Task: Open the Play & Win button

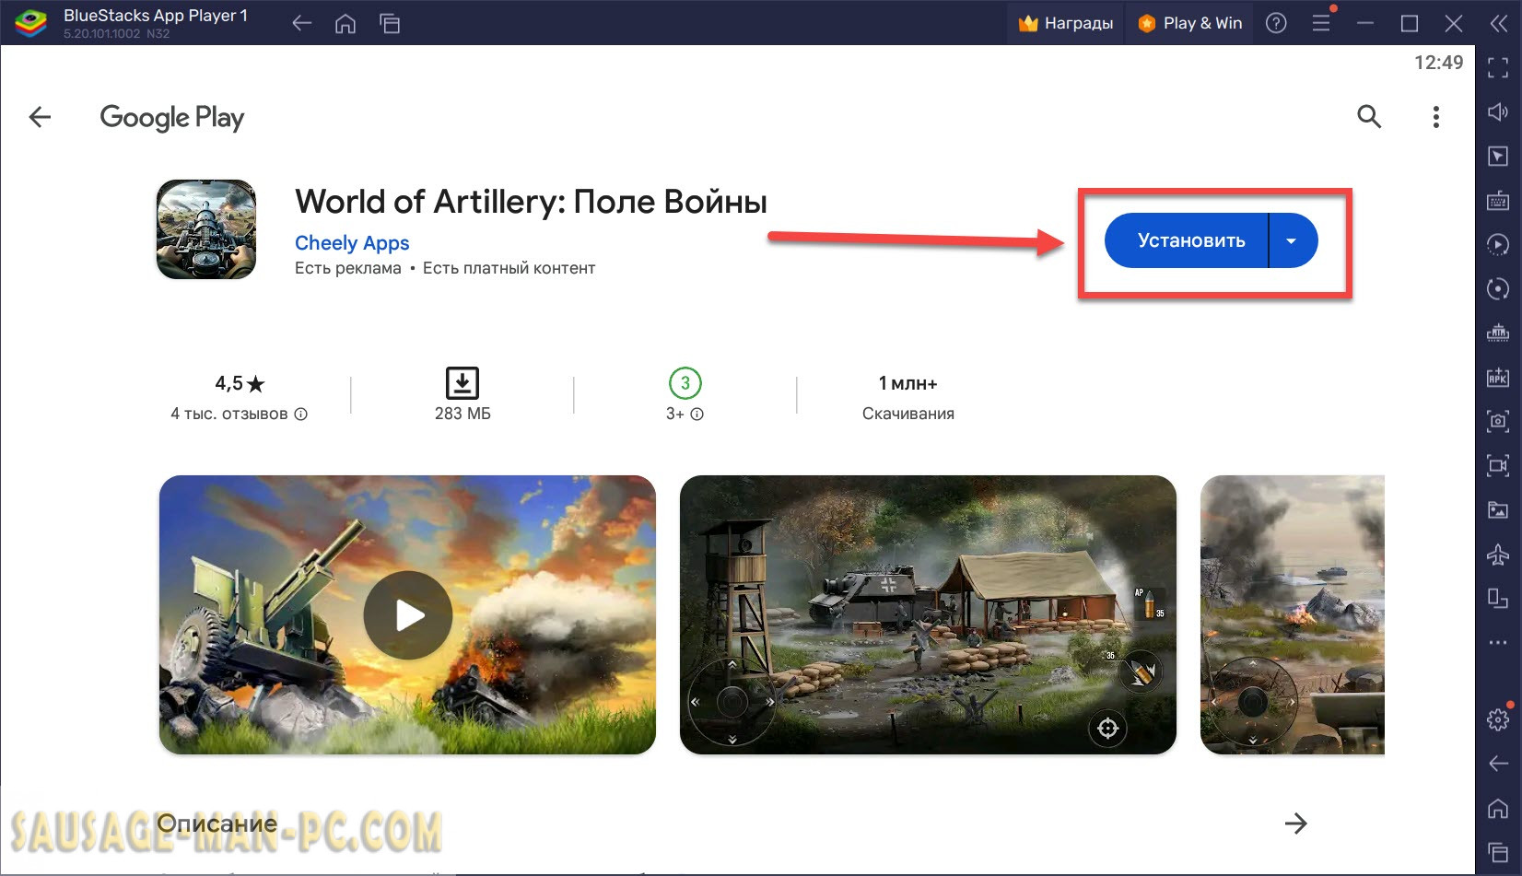Action: pos(1190,23)
